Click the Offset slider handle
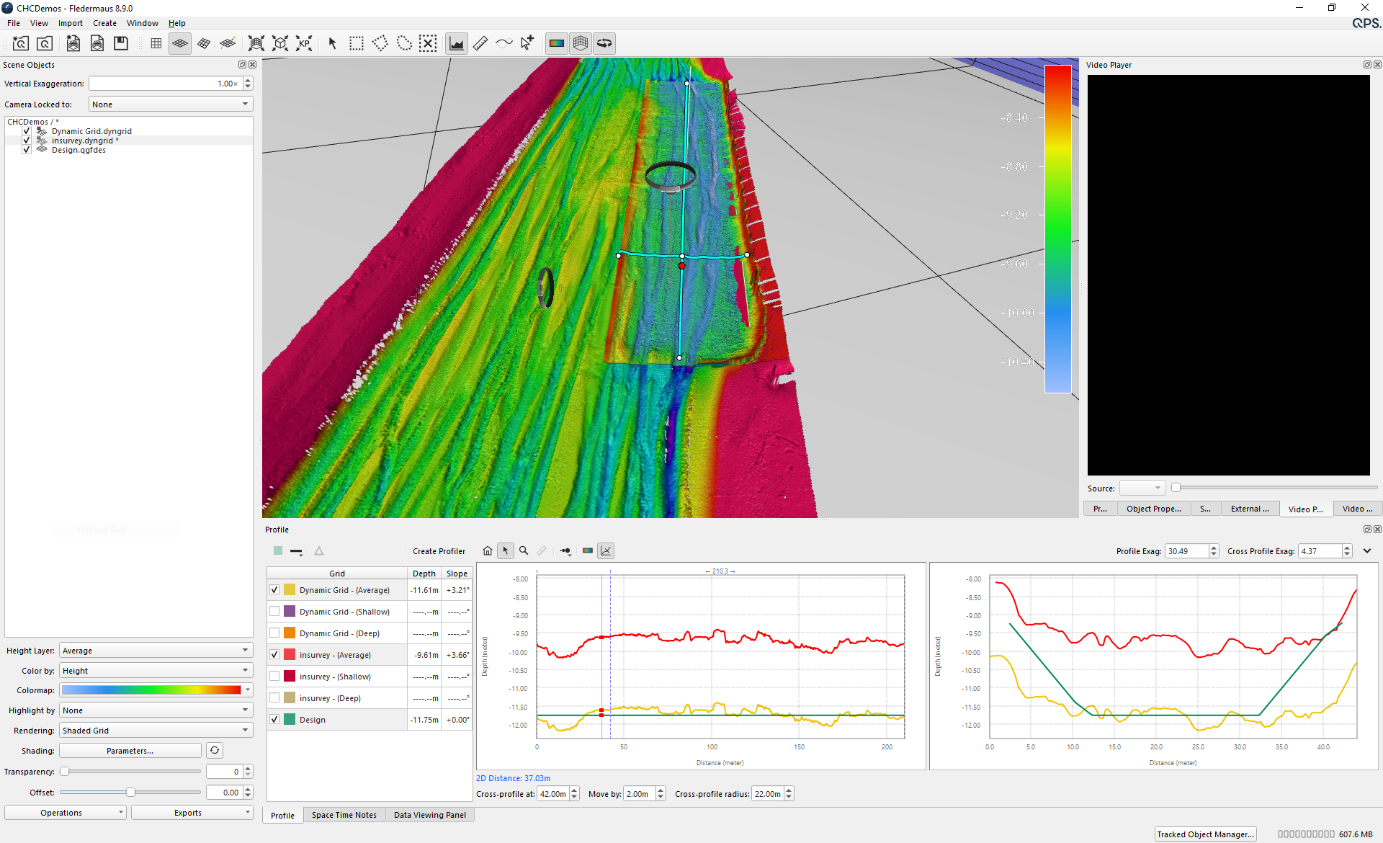The image size is (1383, 843). pyautogui.click(x=130, y=792)
